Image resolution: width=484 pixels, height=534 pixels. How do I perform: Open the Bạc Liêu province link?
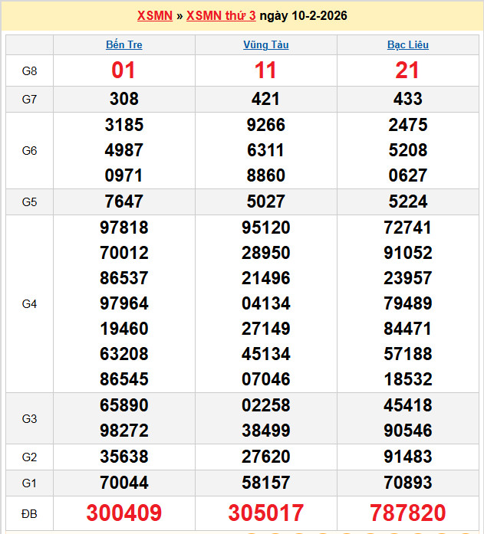pyautogui.click(x=407, y=45)
